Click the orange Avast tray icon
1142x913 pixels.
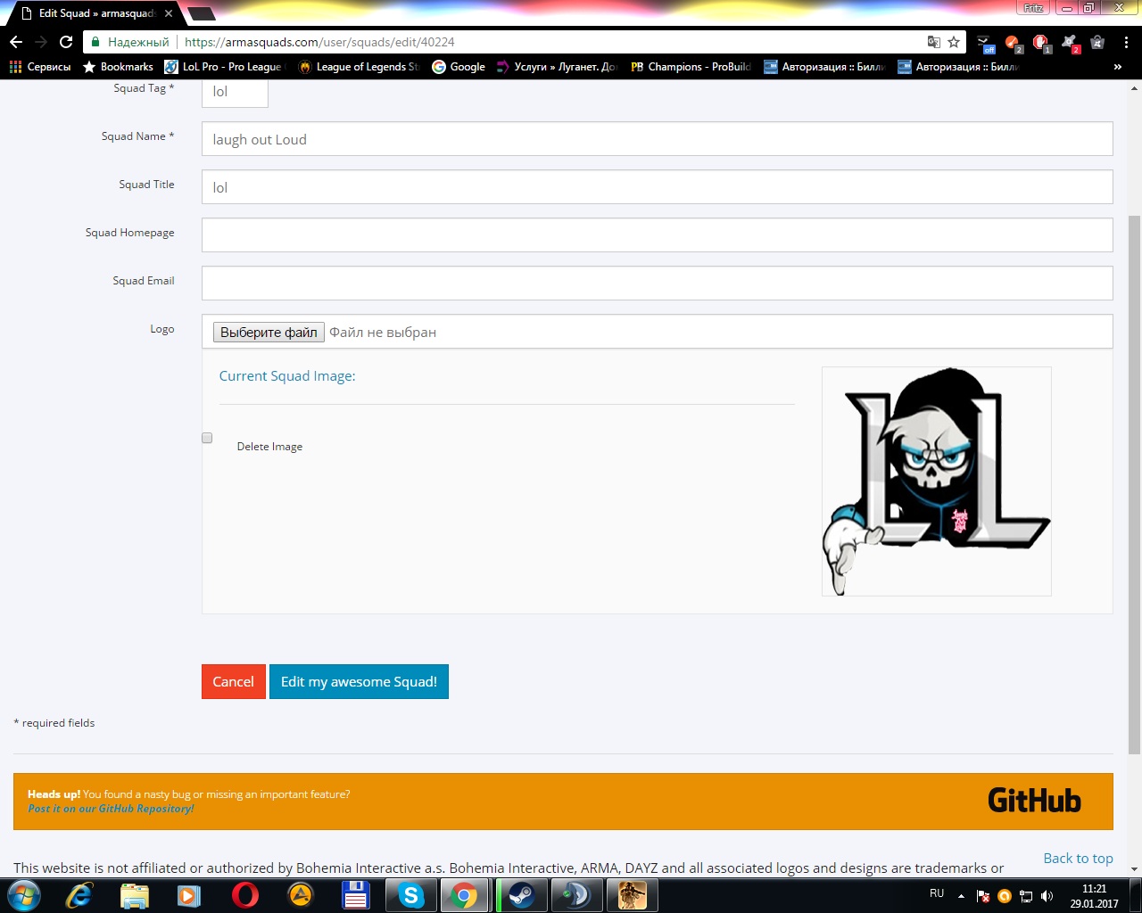click(1005, 896)
